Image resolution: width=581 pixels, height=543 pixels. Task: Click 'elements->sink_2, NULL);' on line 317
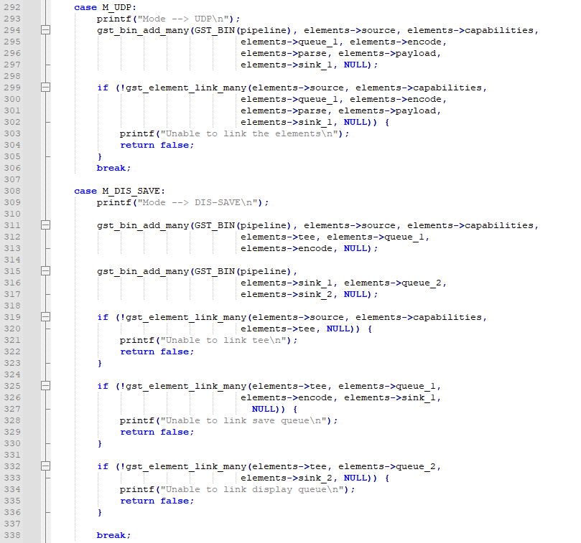click(309, 294)
